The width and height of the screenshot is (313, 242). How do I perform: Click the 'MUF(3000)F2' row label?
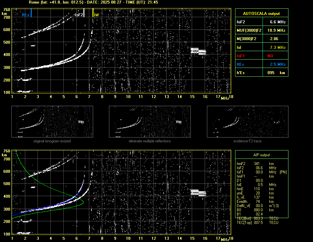tap(249, 30)
